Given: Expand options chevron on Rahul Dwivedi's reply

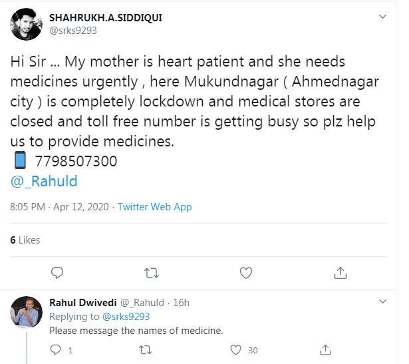Looking at the screenshot, I should [x=382, y=303].
